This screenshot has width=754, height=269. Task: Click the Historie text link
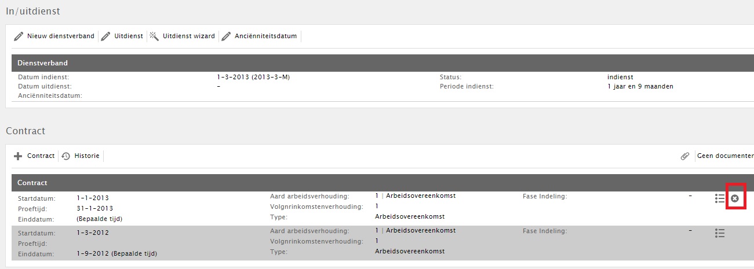click(86, 156)
